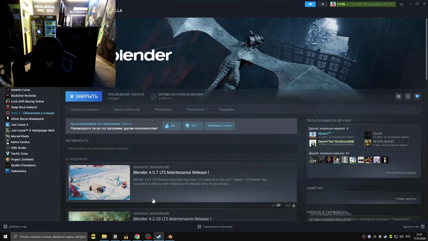Click the Subnautica game icon

click(x=8, y=171)
